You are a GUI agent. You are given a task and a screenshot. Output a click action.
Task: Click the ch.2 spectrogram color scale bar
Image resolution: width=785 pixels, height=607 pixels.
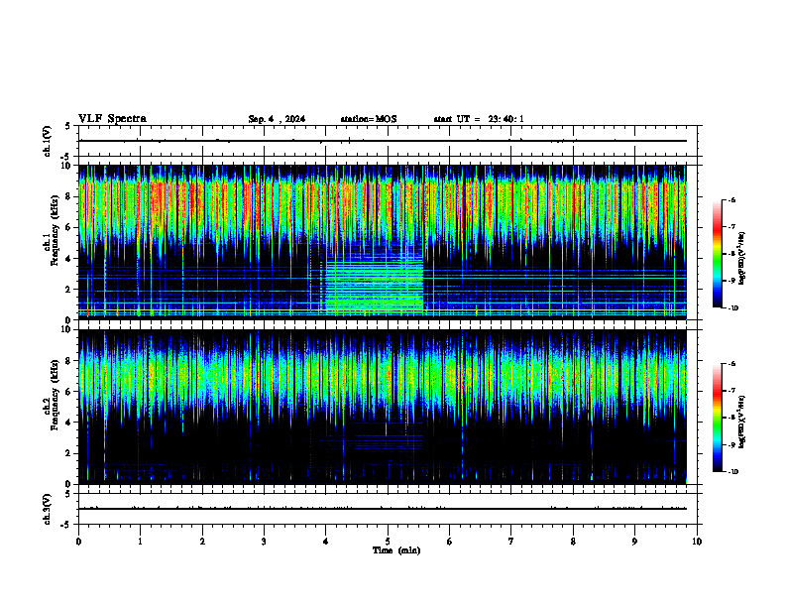click(718, 418)
